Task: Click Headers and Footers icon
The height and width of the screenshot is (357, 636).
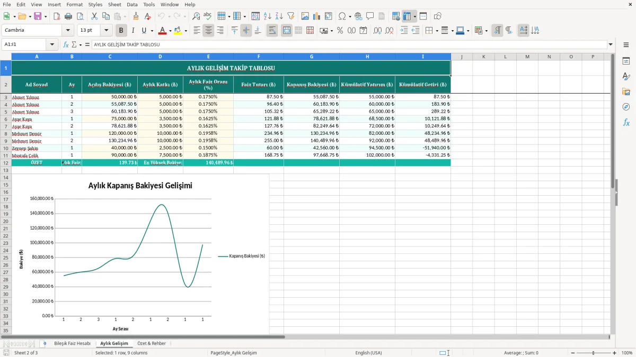Action: (x=382, y=16)
